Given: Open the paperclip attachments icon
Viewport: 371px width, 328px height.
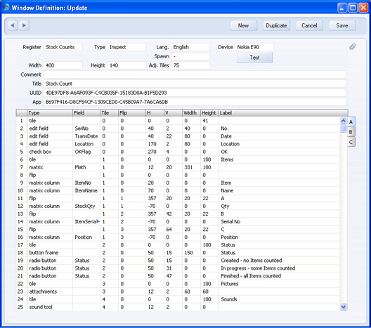Looking at the screenshot, I should tap(352, 46).
